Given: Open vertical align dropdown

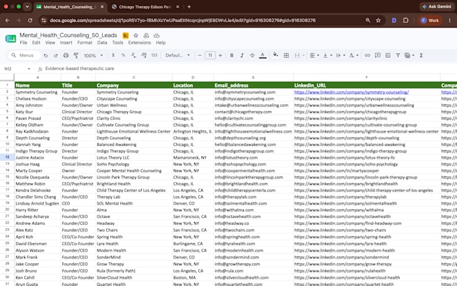Looking at the screenshot, I should coord(327,55).
